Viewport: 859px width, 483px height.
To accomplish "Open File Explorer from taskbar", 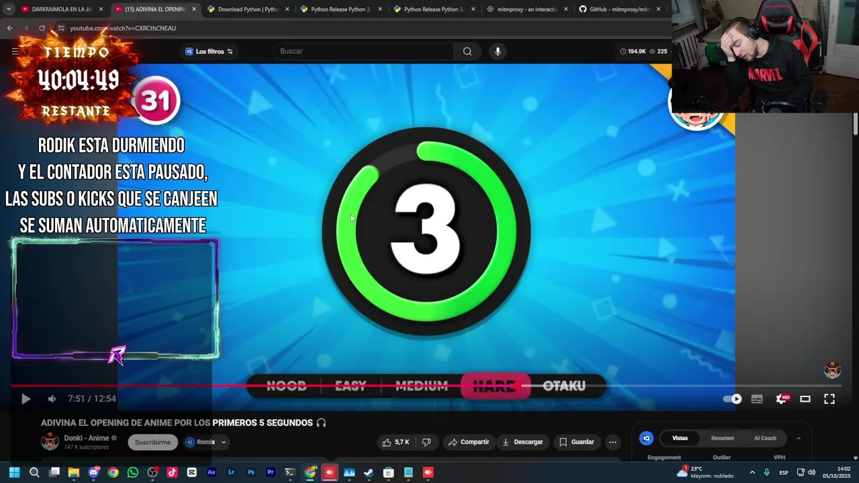I will [x=74, y=472].
